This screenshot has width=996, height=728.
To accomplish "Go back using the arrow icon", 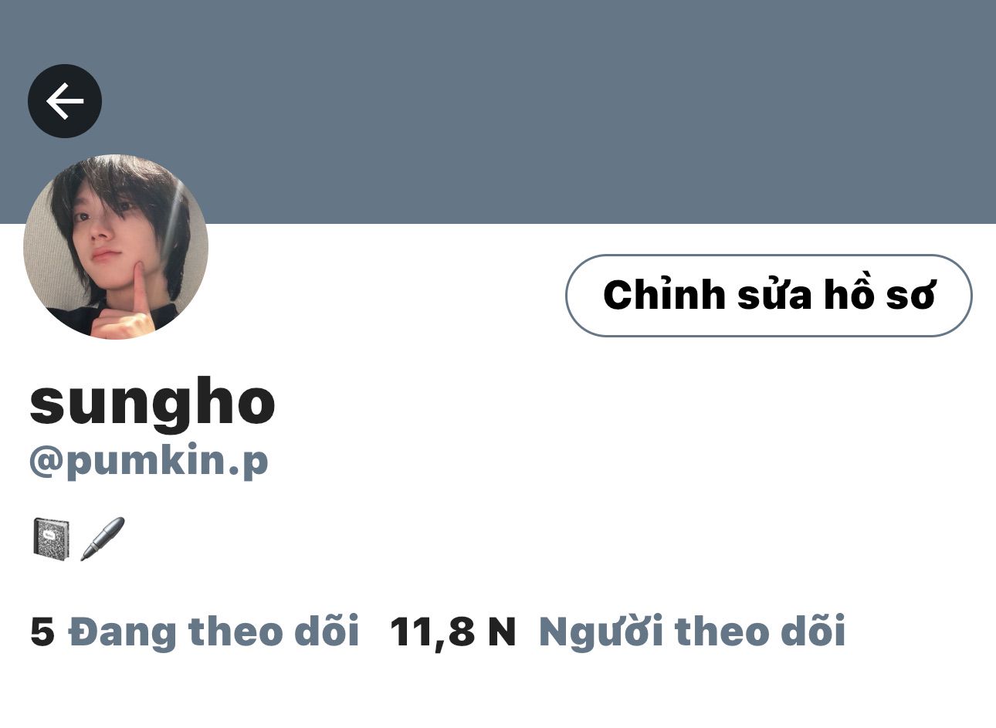I will click(x=65, y=101).
